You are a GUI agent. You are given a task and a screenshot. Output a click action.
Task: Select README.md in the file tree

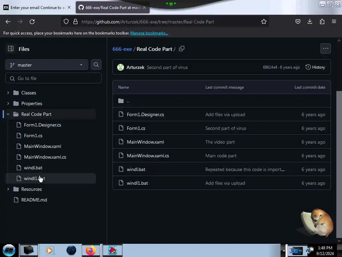click(x=34, y=200)
